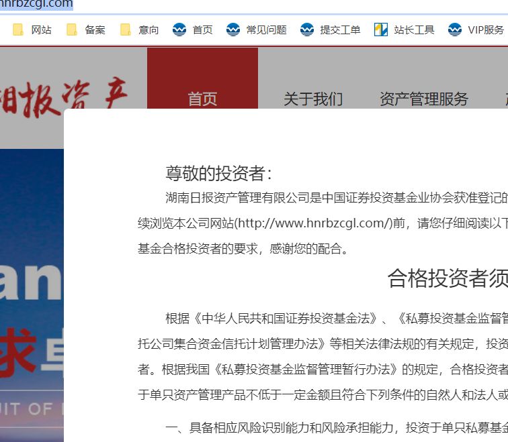Open the 网站 bookmark folder
Screen dimensions: 508x442
32,30
